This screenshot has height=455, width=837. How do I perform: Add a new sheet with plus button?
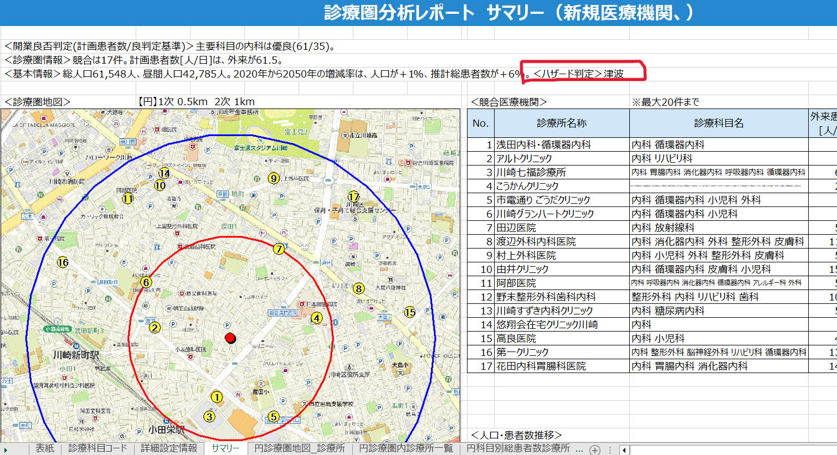pyautogui.click(x=595, y=449)
